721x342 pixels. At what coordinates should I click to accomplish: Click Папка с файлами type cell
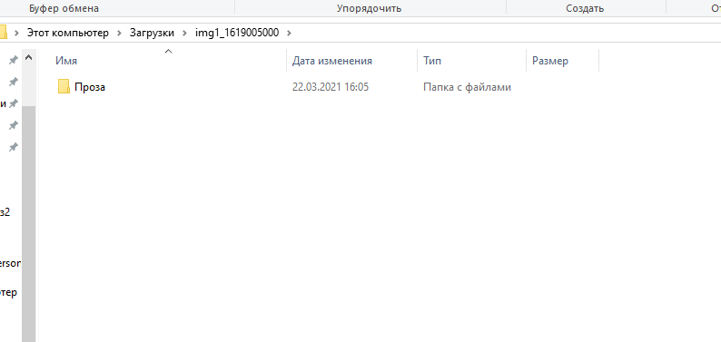point(467,87)
